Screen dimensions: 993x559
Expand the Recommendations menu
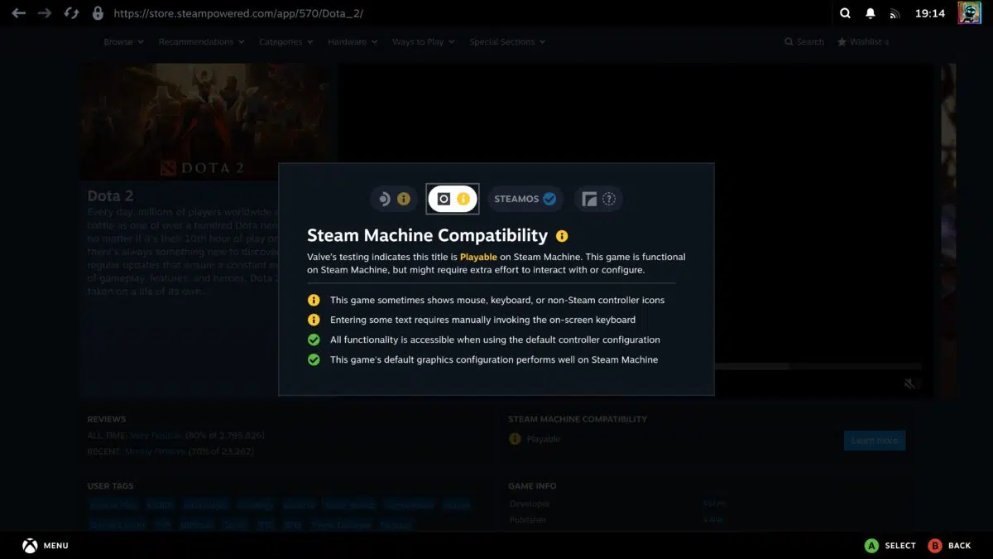tap(201, 41)
